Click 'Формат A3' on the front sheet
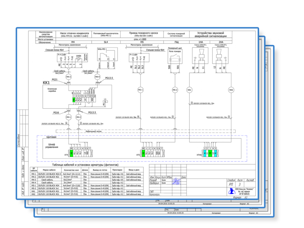This screenshot has height=228, width=304. 240,197
